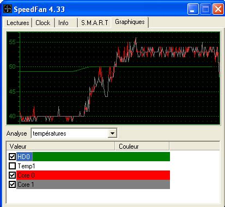This screenshot has height=207, width=225.
Task: Enable the Temp1 checkbox
Action: [x=12, y=166]
